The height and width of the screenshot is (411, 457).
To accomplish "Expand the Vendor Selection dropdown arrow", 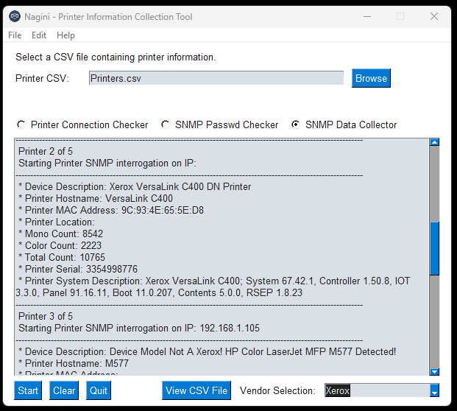I will (x=434, y=390).
